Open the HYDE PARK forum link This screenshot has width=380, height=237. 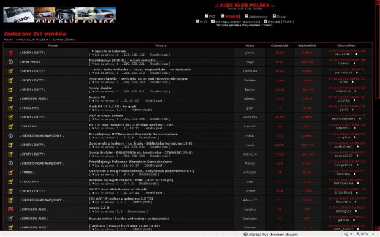tap(30, 62)
